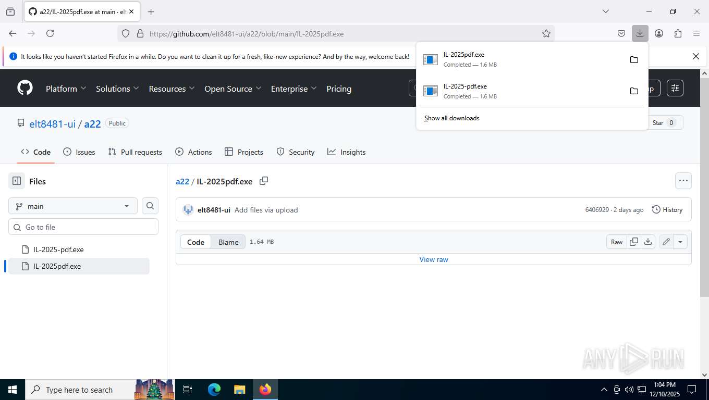The image size is (709, 400).
Task: Open Firefox extensions puzzle icon
Action: coord(678,33)
